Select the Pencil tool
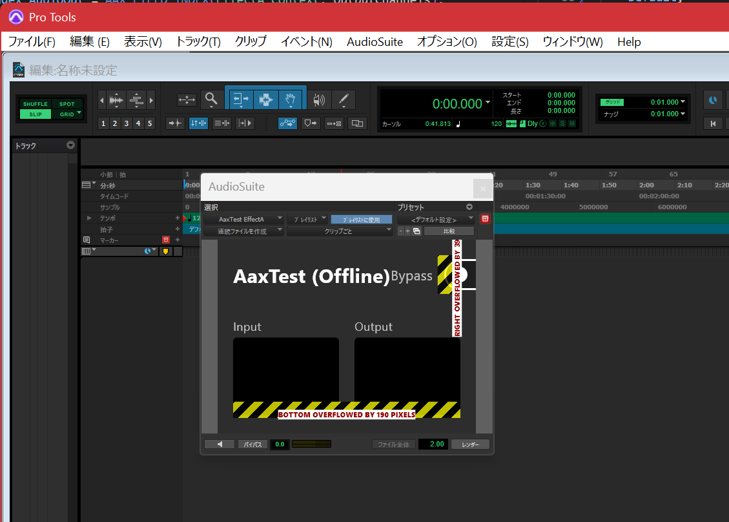729x522 pixels. 344,99
